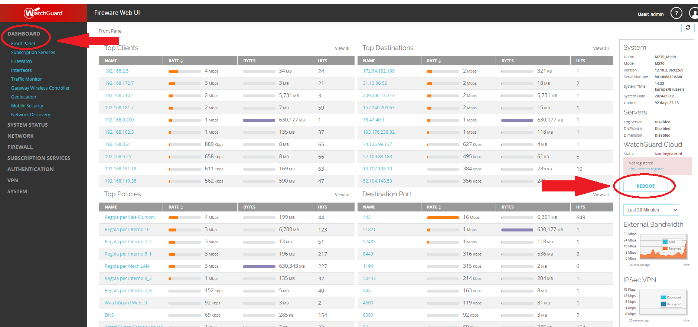Refresh the Front Panel with refresh icon
The width and height of the screenshot is (698, 327).
coord(688,28)
